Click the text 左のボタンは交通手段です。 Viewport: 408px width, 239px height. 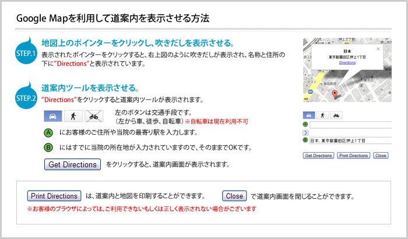click(153, 113)
